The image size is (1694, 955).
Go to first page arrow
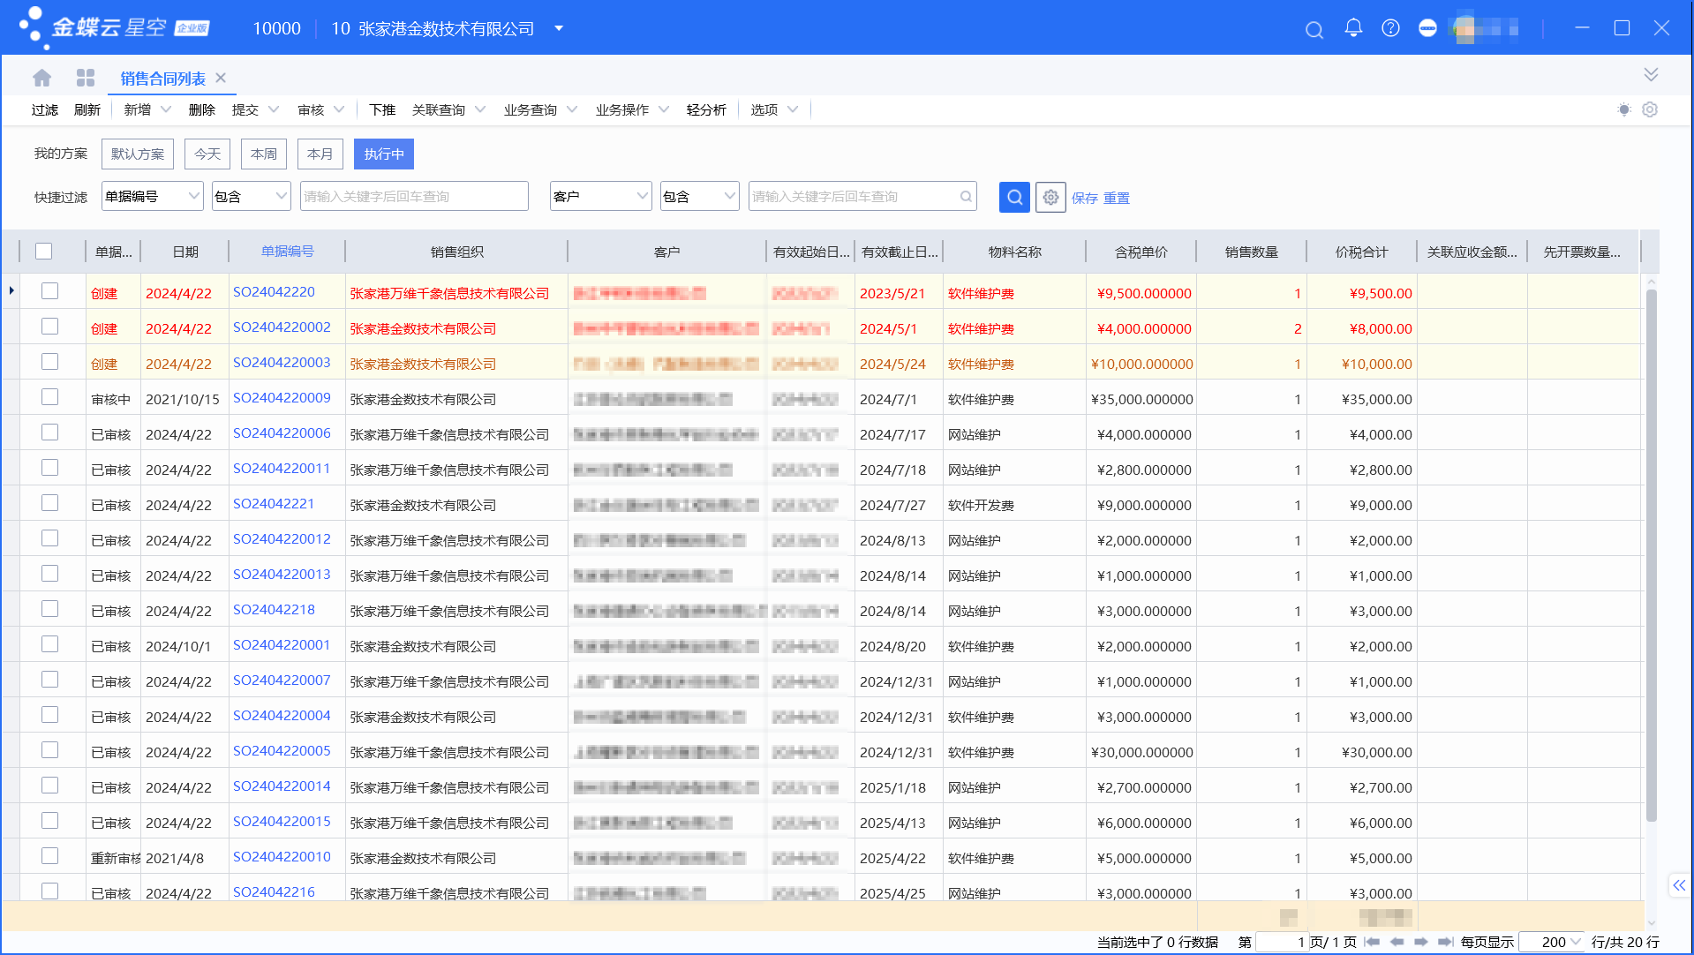(x=1372, y=942)
